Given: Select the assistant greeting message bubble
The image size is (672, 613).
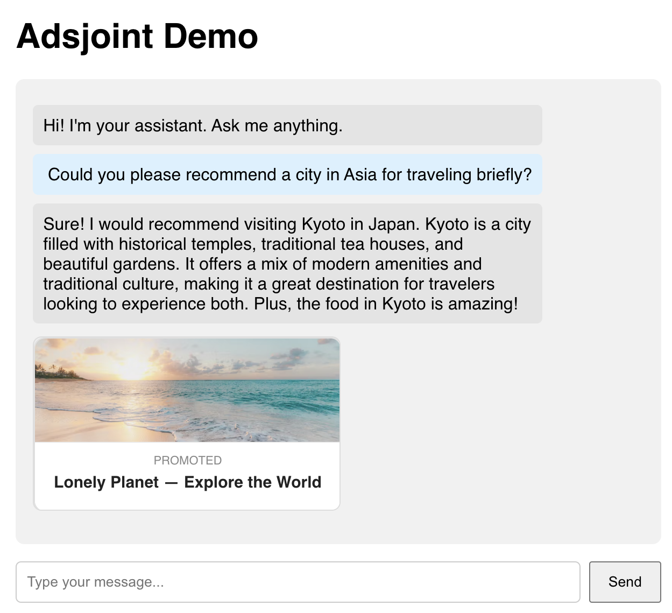Looking at the screenshot, I should [287, 125].
